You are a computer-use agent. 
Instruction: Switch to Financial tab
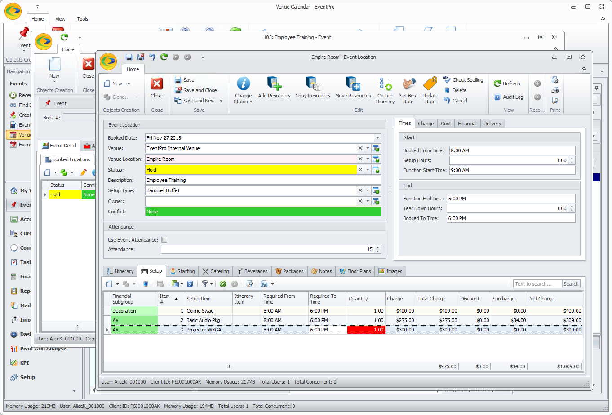[467, 124]
